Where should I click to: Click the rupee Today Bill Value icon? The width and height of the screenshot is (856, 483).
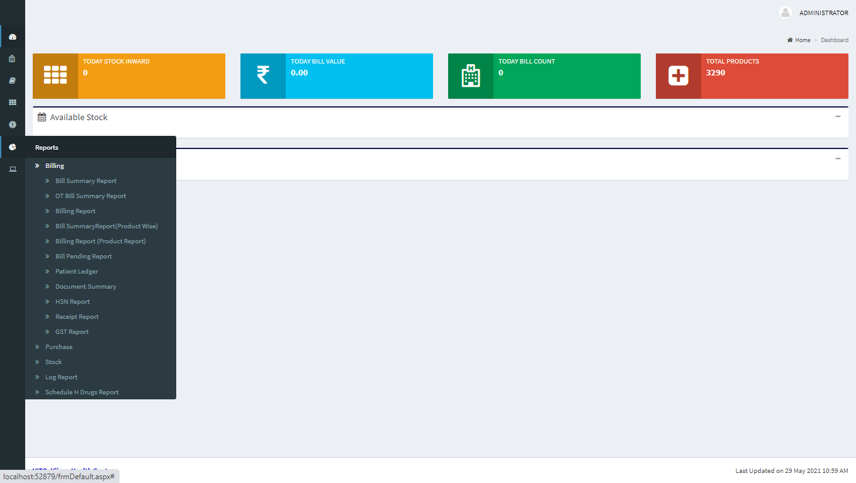(x=263, y=75)
